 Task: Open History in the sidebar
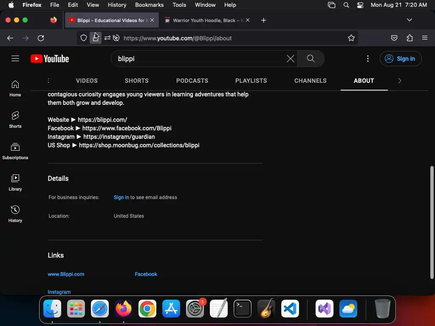point(15,214)
